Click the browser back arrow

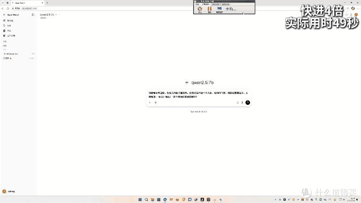tap(3, 8)
